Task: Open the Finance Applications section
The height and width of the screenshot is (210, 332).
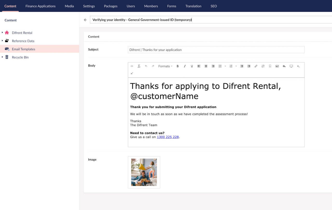Action: [40, 6]
